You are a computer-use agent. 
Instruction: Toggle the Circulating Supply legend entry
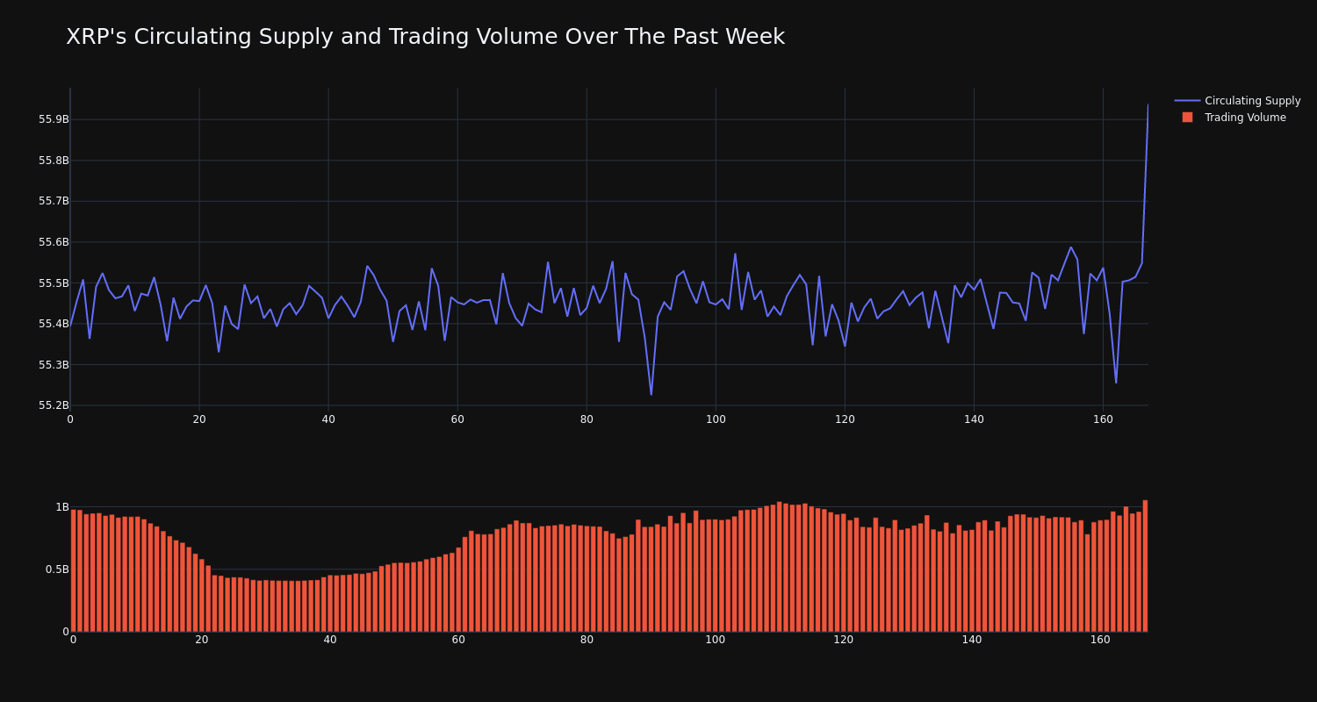[x=1237, y=101]
